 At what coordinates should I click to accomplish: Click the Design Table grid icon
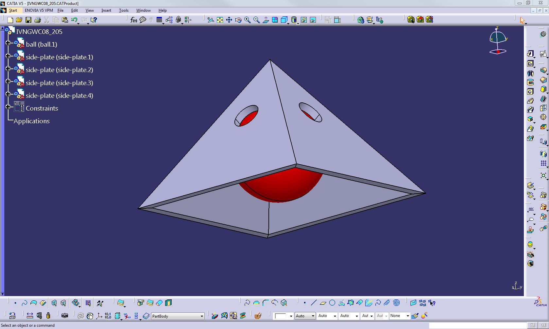pos(159,20)
